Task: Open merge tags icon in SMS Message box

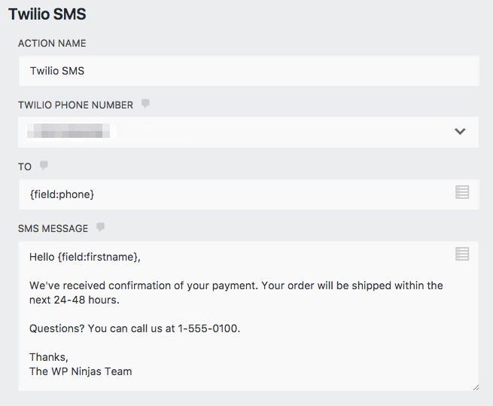Action: (x=462, y=254)
